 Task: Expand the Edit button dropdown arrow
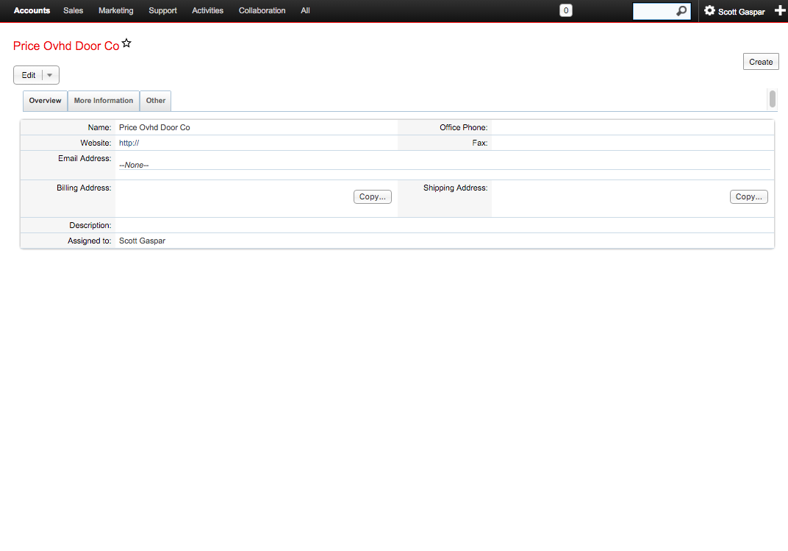[x=50, y=76]
